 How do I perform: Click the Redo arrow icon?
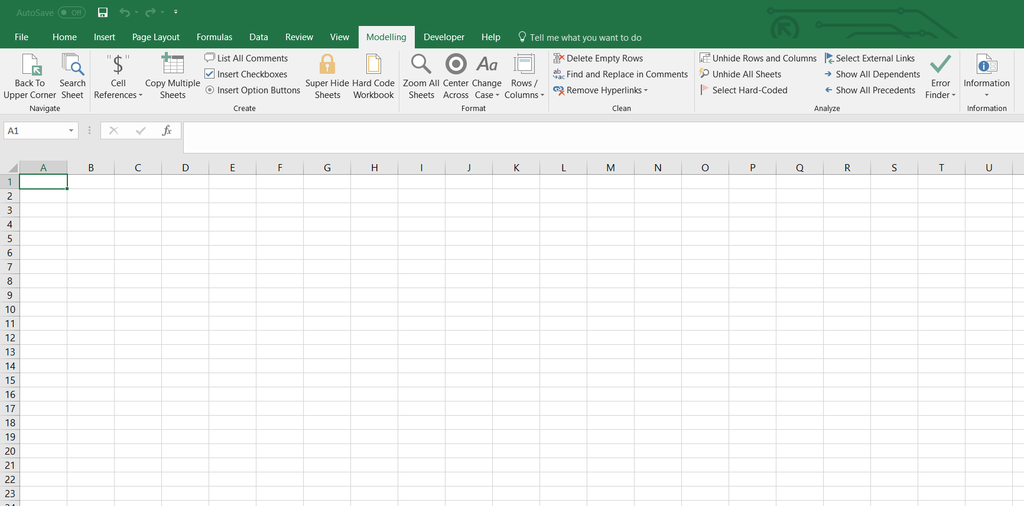[150, 12]
